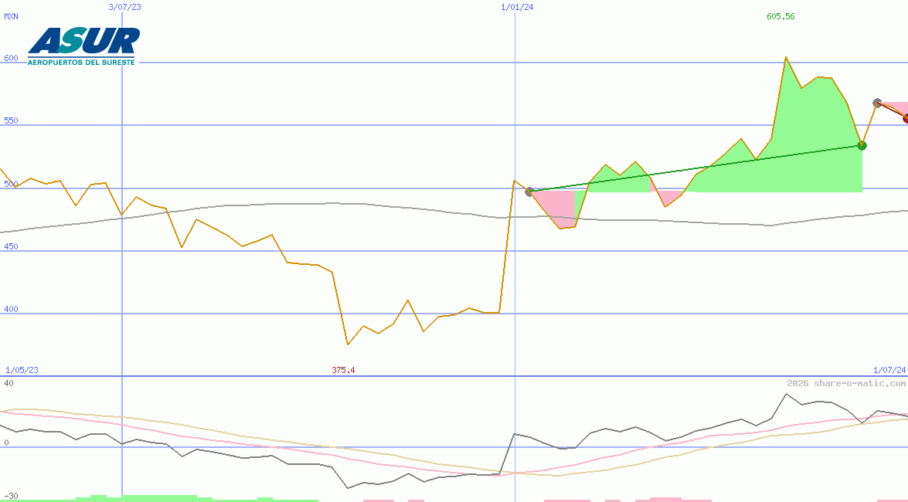The height and width of the screenshot is (502, 908).
Task: Select the gray dot near 570 price level
Action: tap(877, 103)
